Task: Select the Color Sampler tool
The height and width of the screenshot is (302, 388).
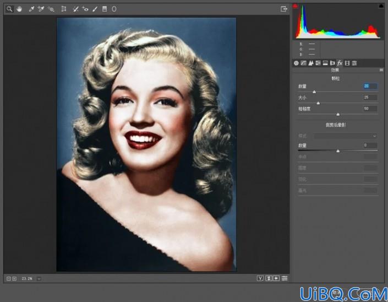Action: click(x=41, y=9)
